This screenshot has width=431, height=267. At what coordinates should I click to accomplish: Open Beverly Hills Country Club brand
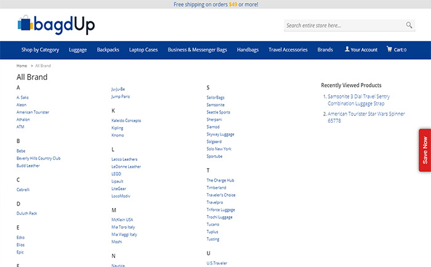38,158
